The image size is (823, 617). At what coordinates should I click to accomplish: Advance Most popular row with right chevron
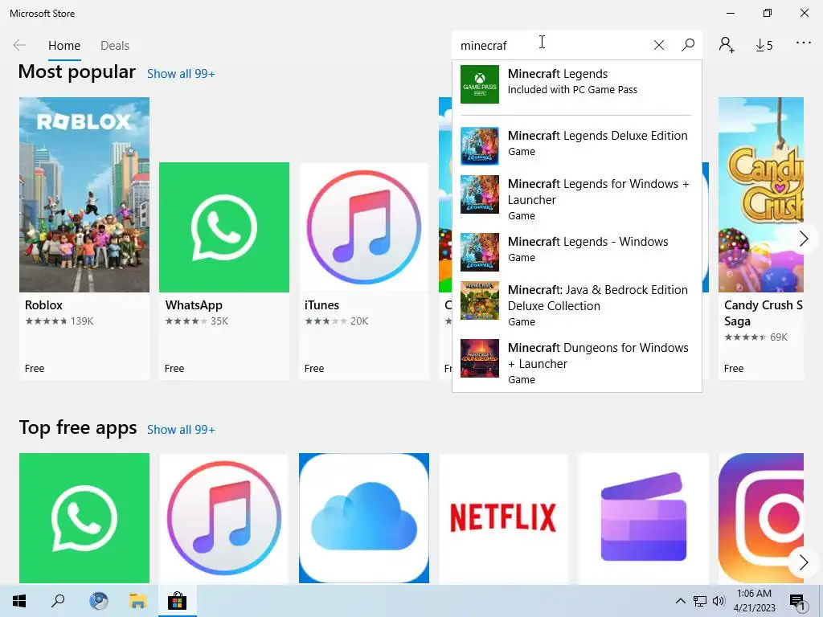pos(803,239)
